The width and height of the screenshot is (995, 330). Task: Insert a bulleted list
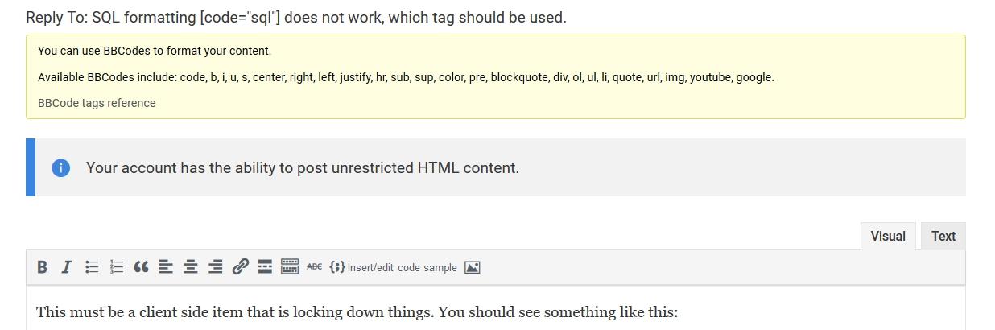point(92,267)
